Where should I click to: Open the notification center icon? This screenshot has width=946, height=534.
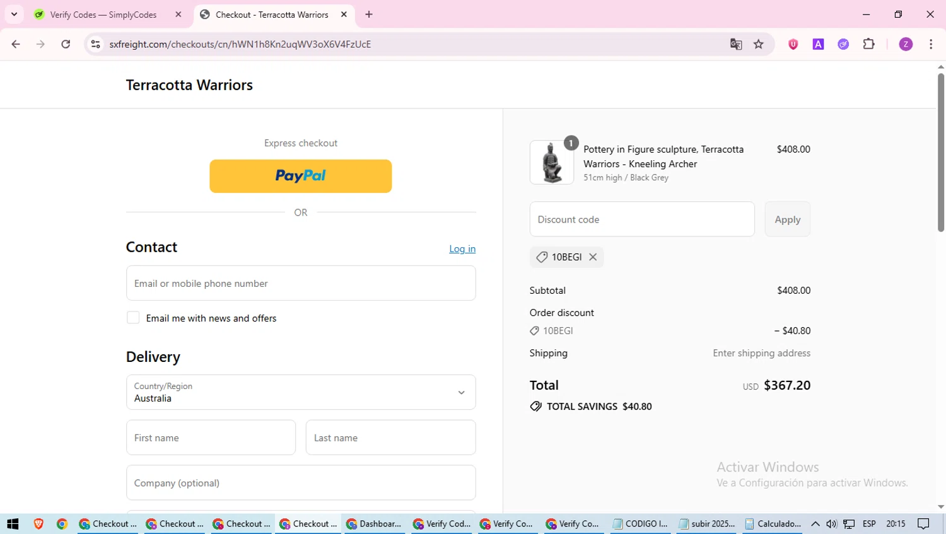[924, 524]
